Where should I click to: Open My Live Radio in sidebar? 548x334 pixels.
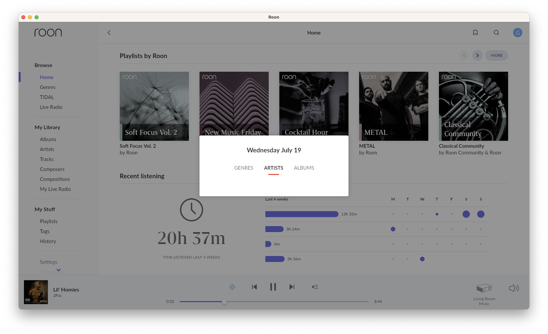(56, 189)
